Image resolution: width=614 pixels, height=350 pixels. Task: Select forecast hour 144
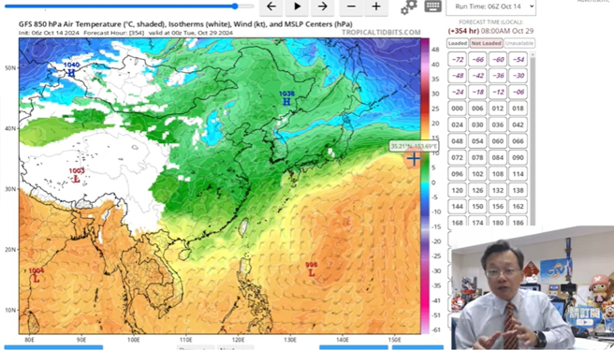[x=457, y=206]
